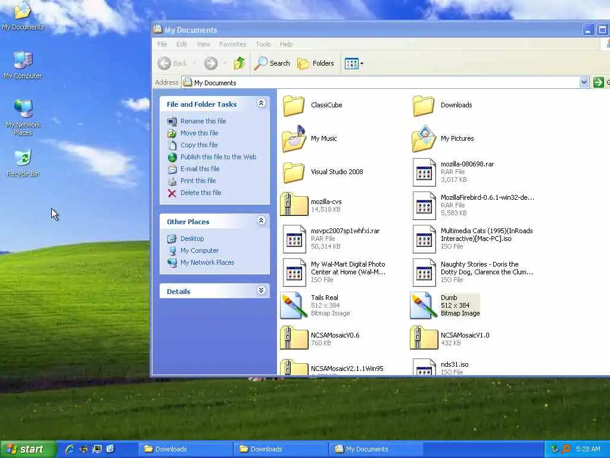The image size is (610, 458).
Task: Click the orange magnifier system tray icon
Action: (x=566, y=449)
